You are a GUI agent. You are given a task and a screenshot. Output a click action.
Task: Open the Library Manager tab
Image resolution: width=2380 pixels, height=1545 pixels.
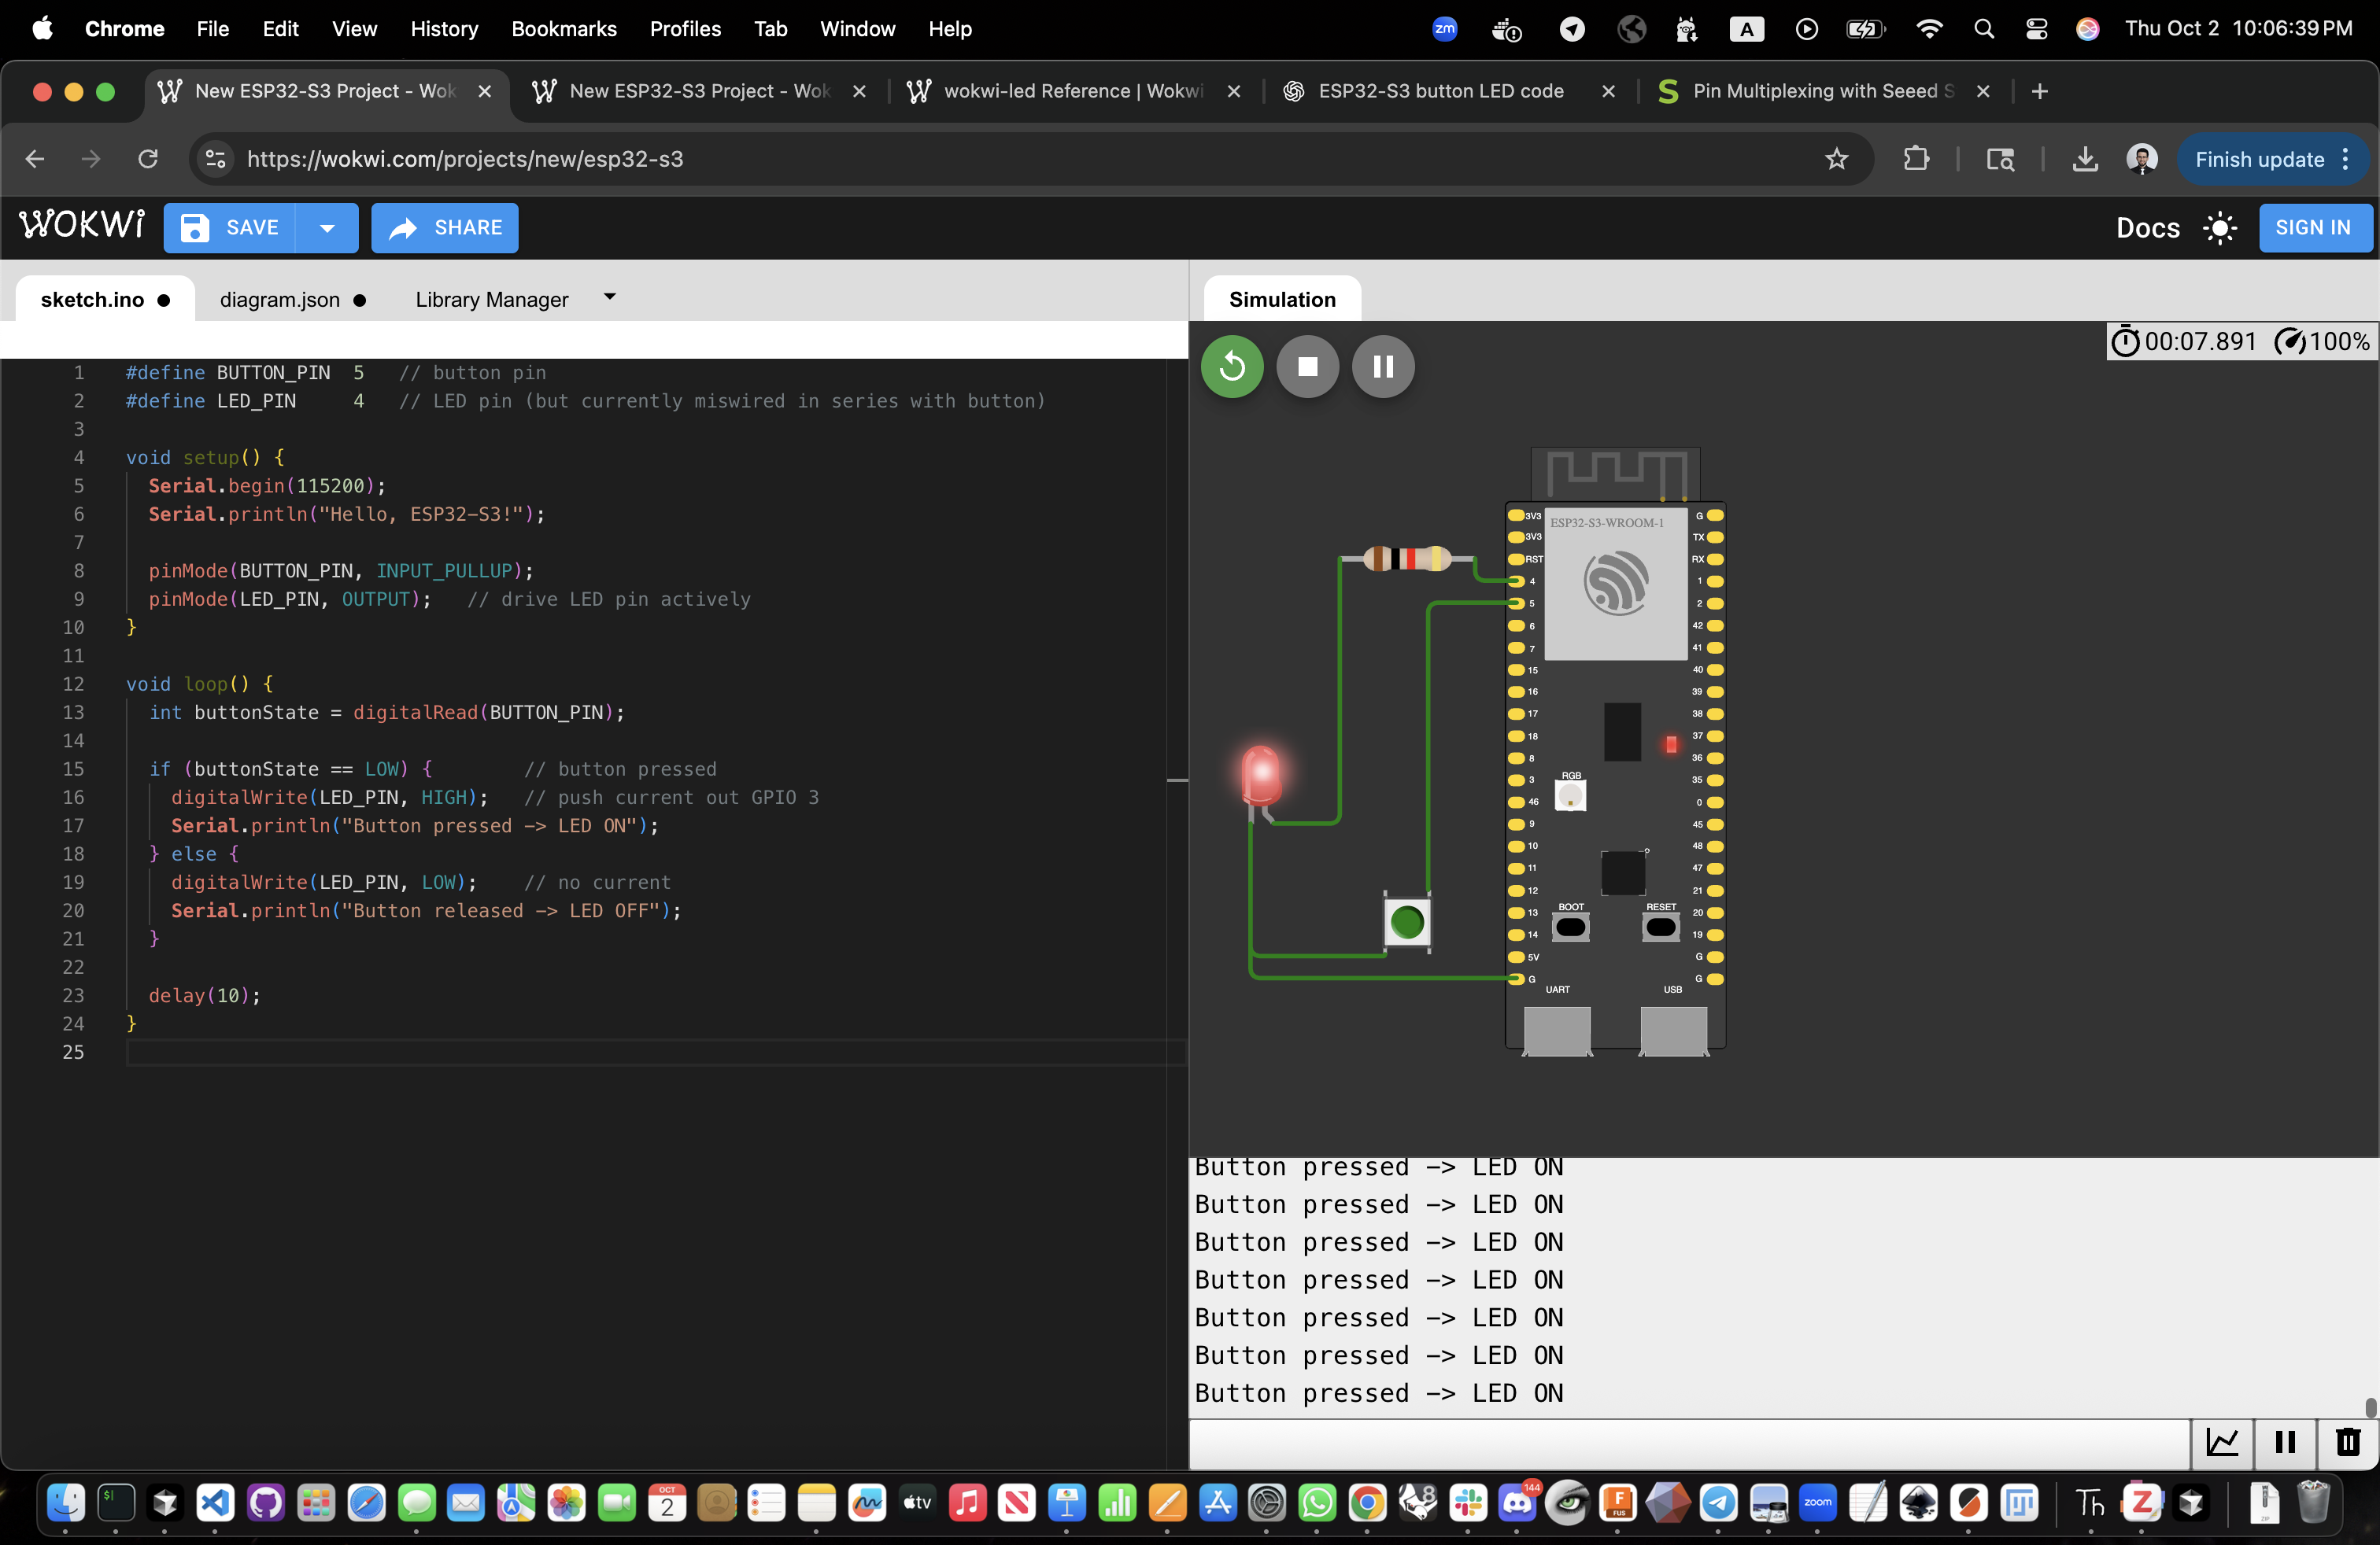coord(491,300)
